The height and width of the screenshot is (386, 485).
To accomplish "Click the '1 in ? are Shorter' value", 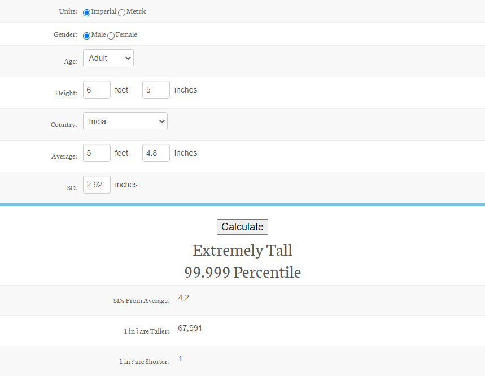I will (x=180, y=358).
